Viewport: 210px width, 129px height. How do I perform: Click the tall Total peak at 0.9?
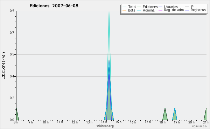109,12
